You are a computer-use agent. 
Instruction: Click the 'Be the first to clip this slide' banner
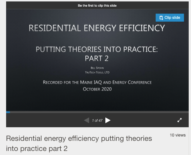tap(97, 5)
